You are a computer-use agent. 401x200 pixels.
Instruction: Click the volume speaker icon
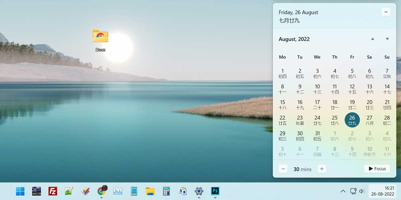pyautogui.click(x=362, y=191)
